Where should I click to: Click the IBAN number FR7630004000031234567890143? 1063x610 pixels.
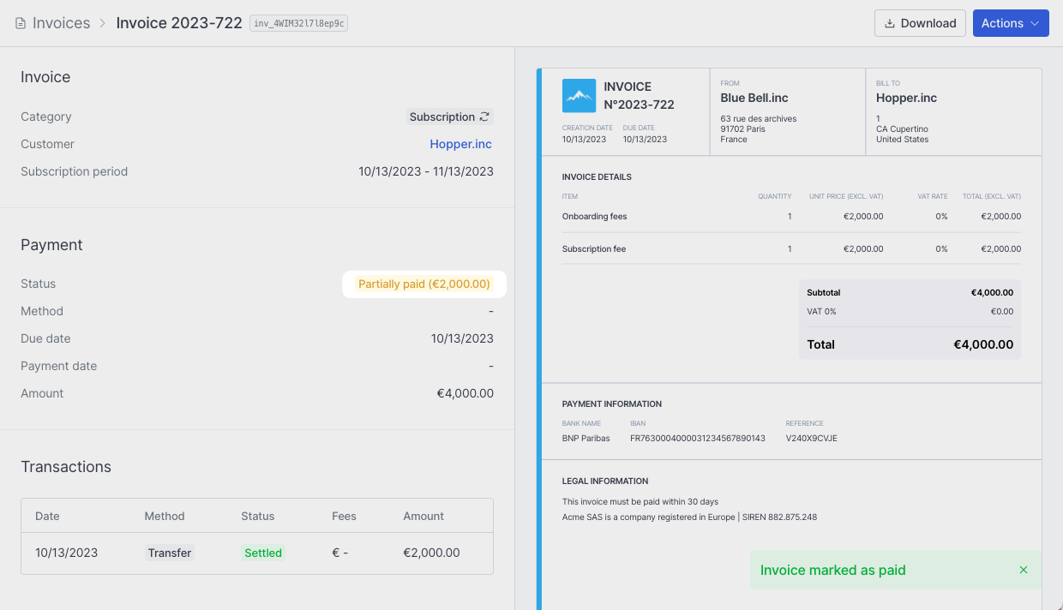pos(698,439)
